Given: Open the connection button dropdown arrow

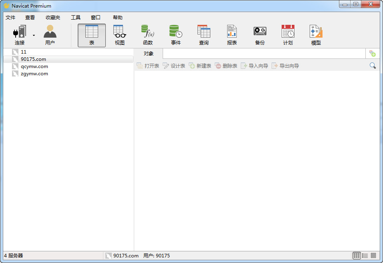Looking at the screenshot, I should (x=34, y=36).
